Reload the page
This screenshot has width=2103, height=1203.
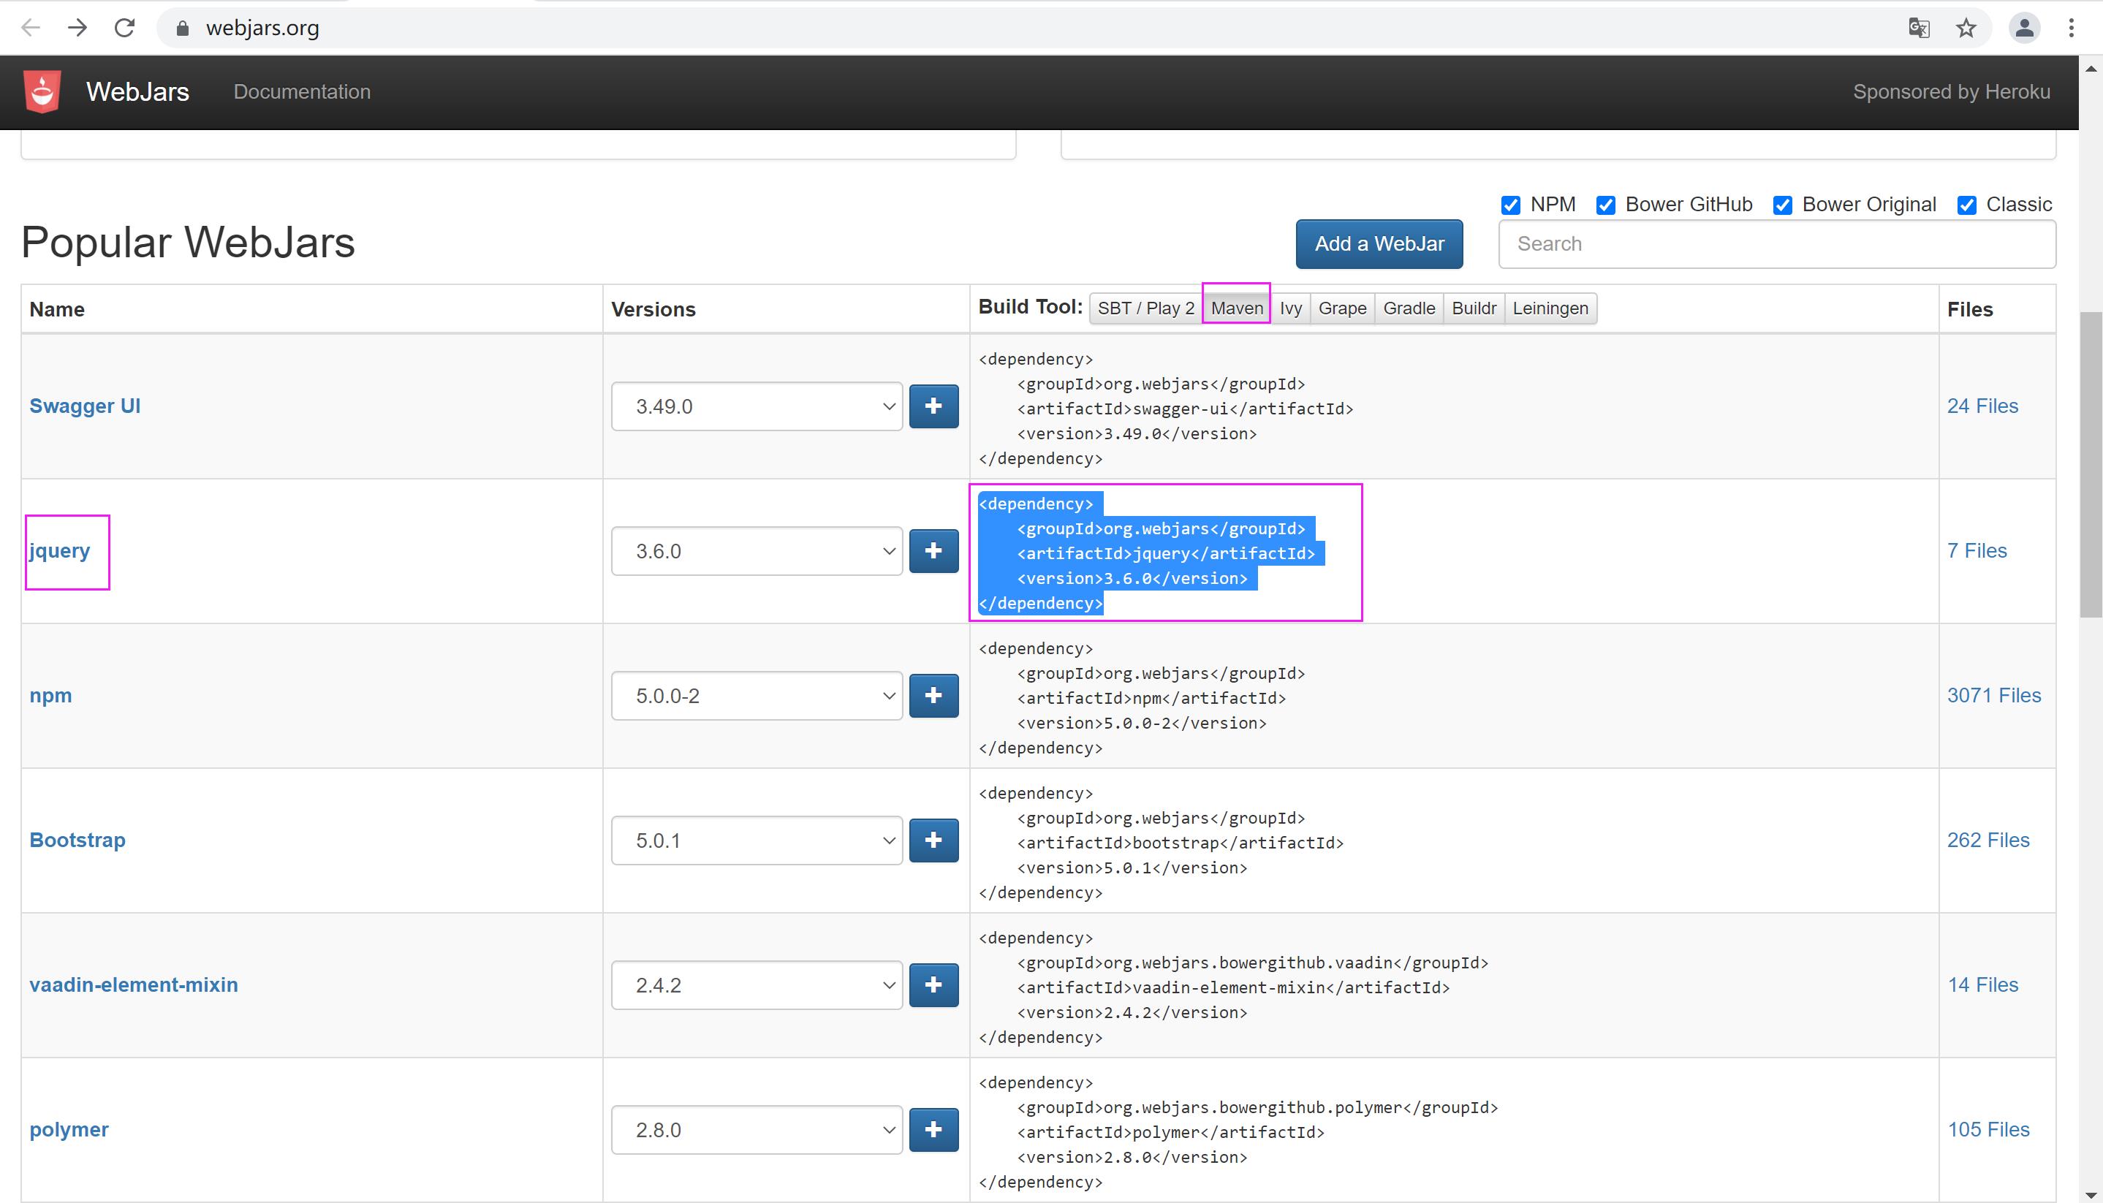(125, 28)
